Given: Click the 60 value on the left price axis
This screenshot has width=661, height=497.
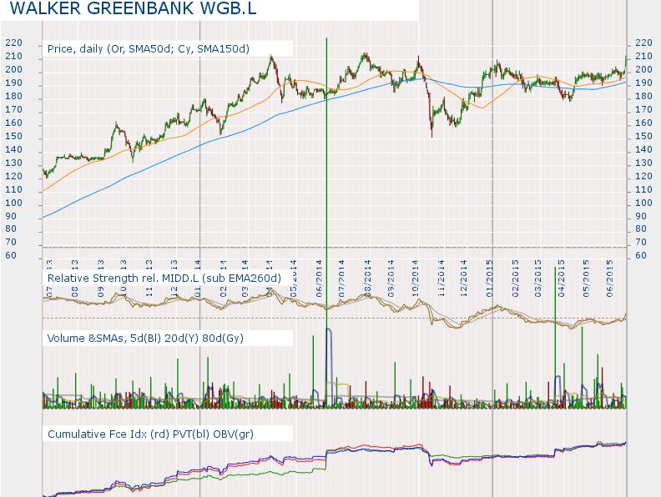Looking at the screenshot, I should tap(11, 256).
